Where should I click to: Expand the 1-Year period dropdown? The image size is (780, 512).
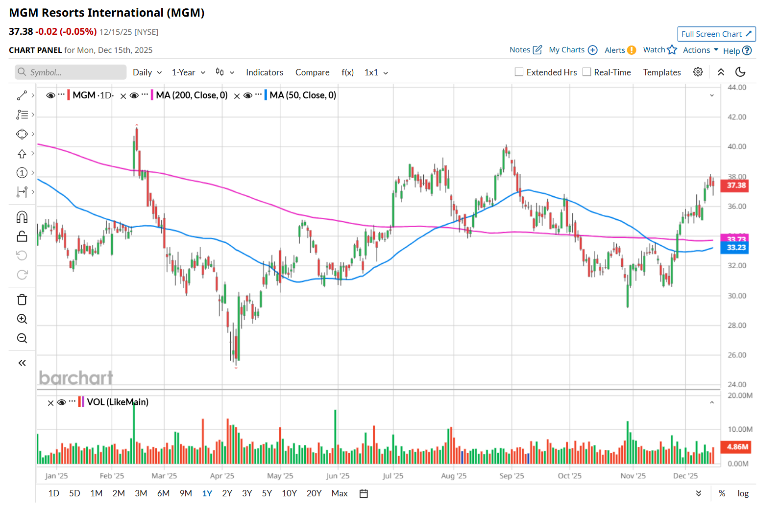click(x=188, y=72)
